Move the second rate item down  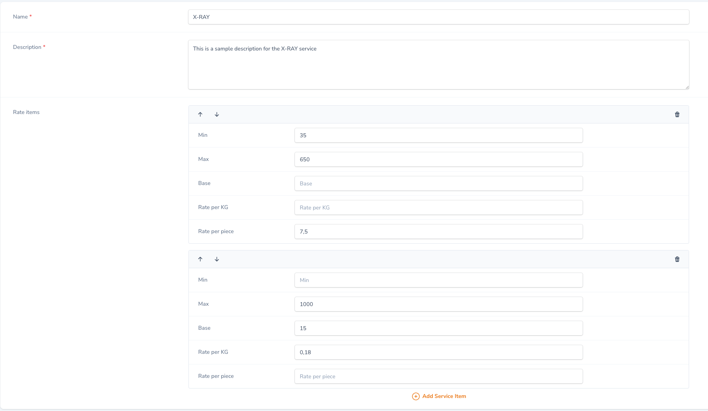point(217,259)
